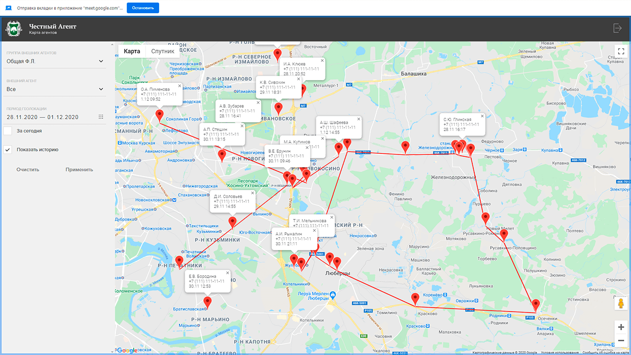Image resolution: width=631 pixels, height=355 pixels.
Task: Click the Street View pegman icon
Action: pyautogui.click(x=621, y=303)
